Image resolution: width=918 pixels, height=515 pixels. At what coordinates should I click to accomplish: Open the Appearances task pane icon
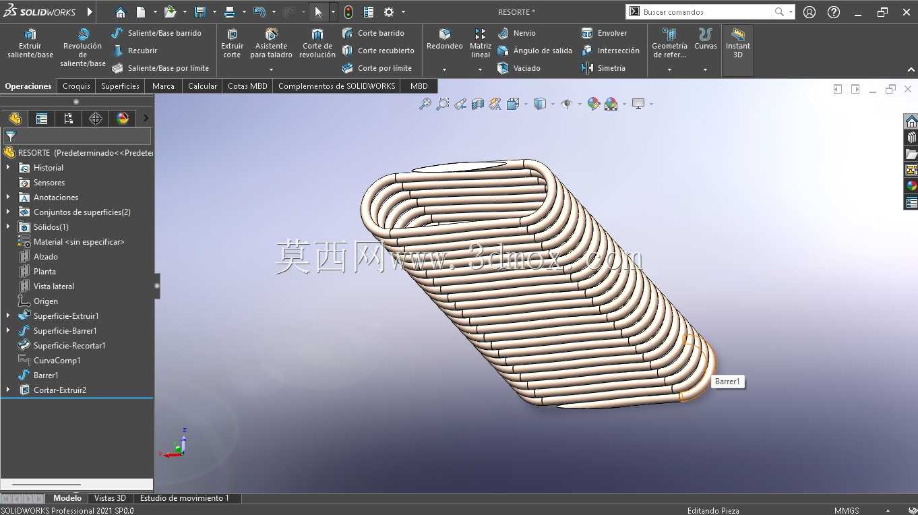[x=911, y=186]
